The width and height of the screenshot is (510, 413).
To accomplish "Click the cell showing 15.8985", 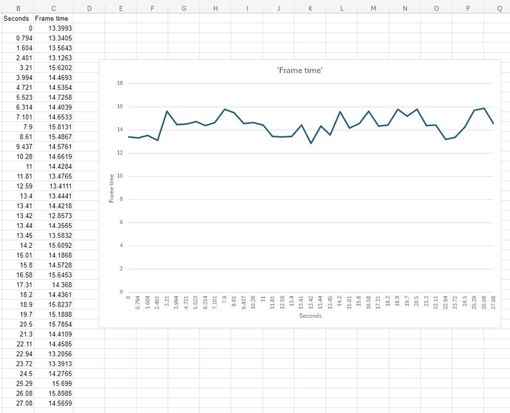I will coord(53,394).
